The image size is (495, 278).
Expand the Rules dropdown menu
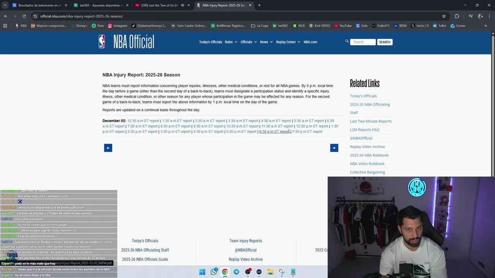(231, 42)
